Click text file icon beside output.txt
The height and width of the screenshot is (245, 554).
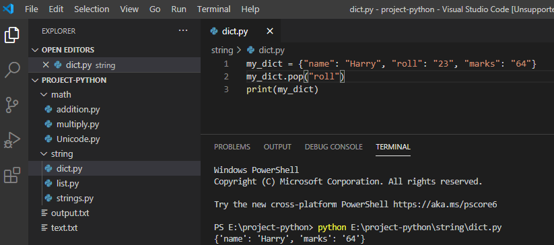pos(44,213)
